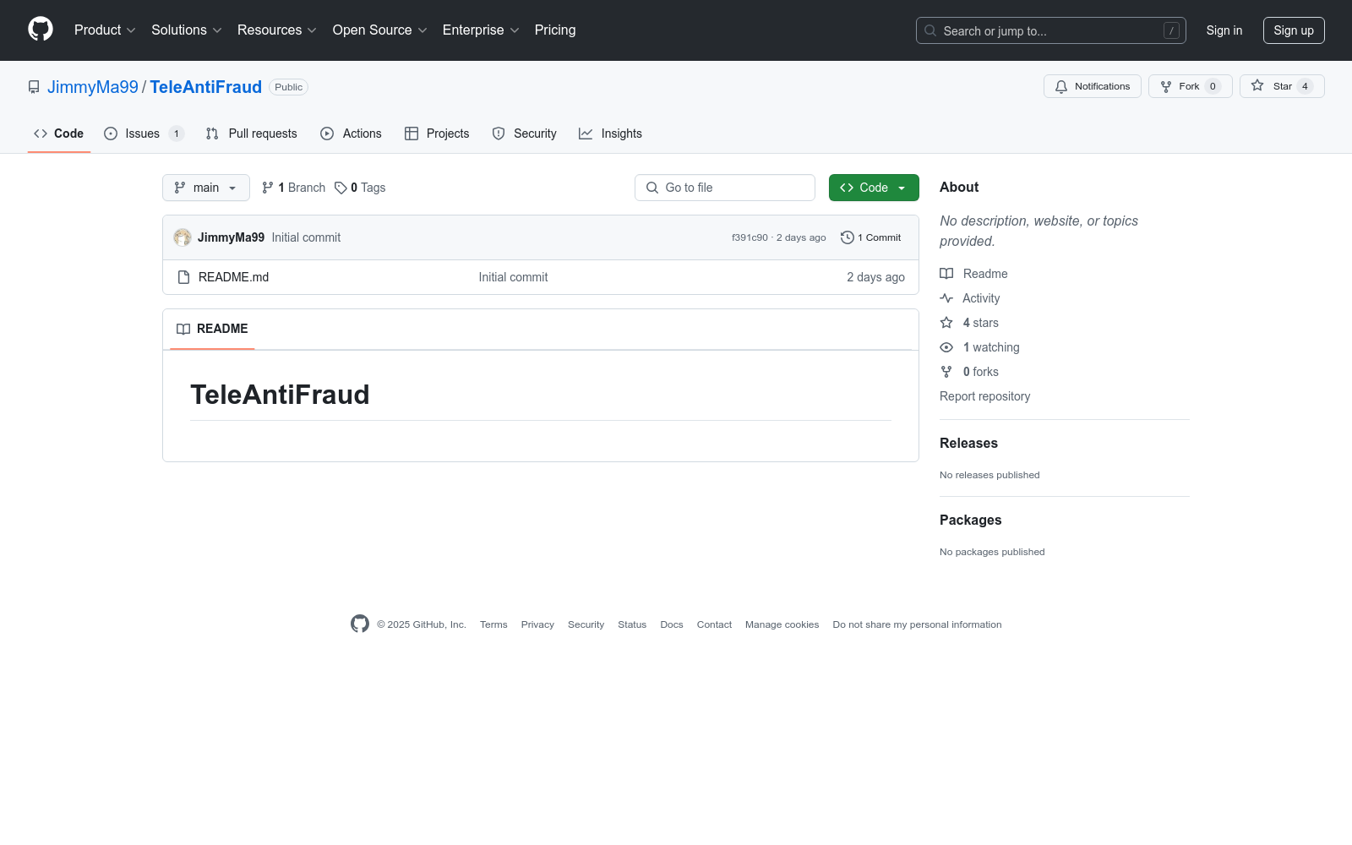Open the Security footer link
The height and width of the screenshot is (845, 1352).
pyautogui.click(x=586, y=624)
